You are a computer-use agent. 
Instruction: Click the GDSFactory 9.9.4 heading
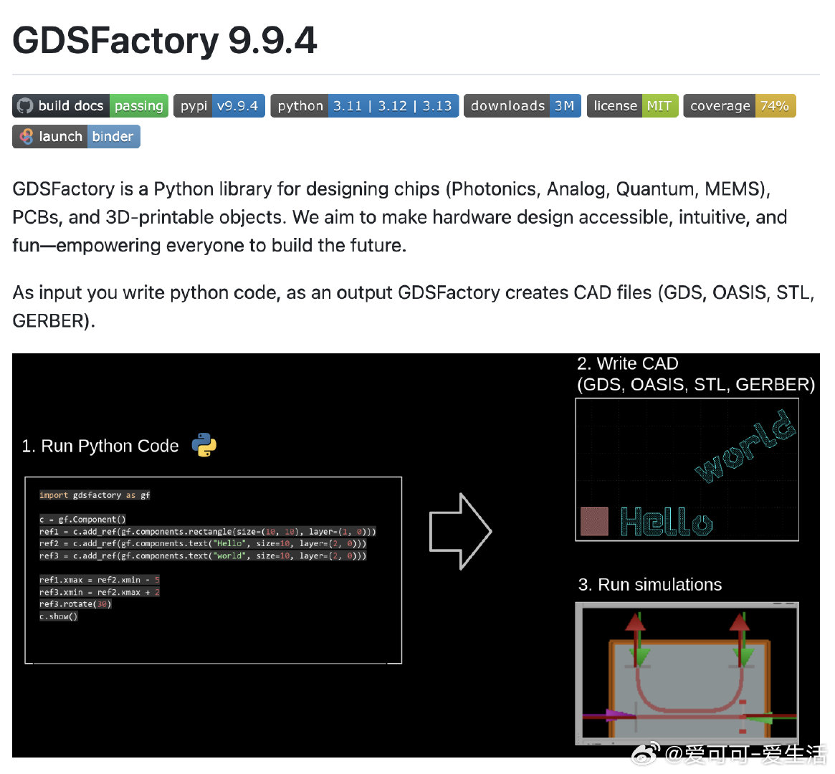point(165,40)
